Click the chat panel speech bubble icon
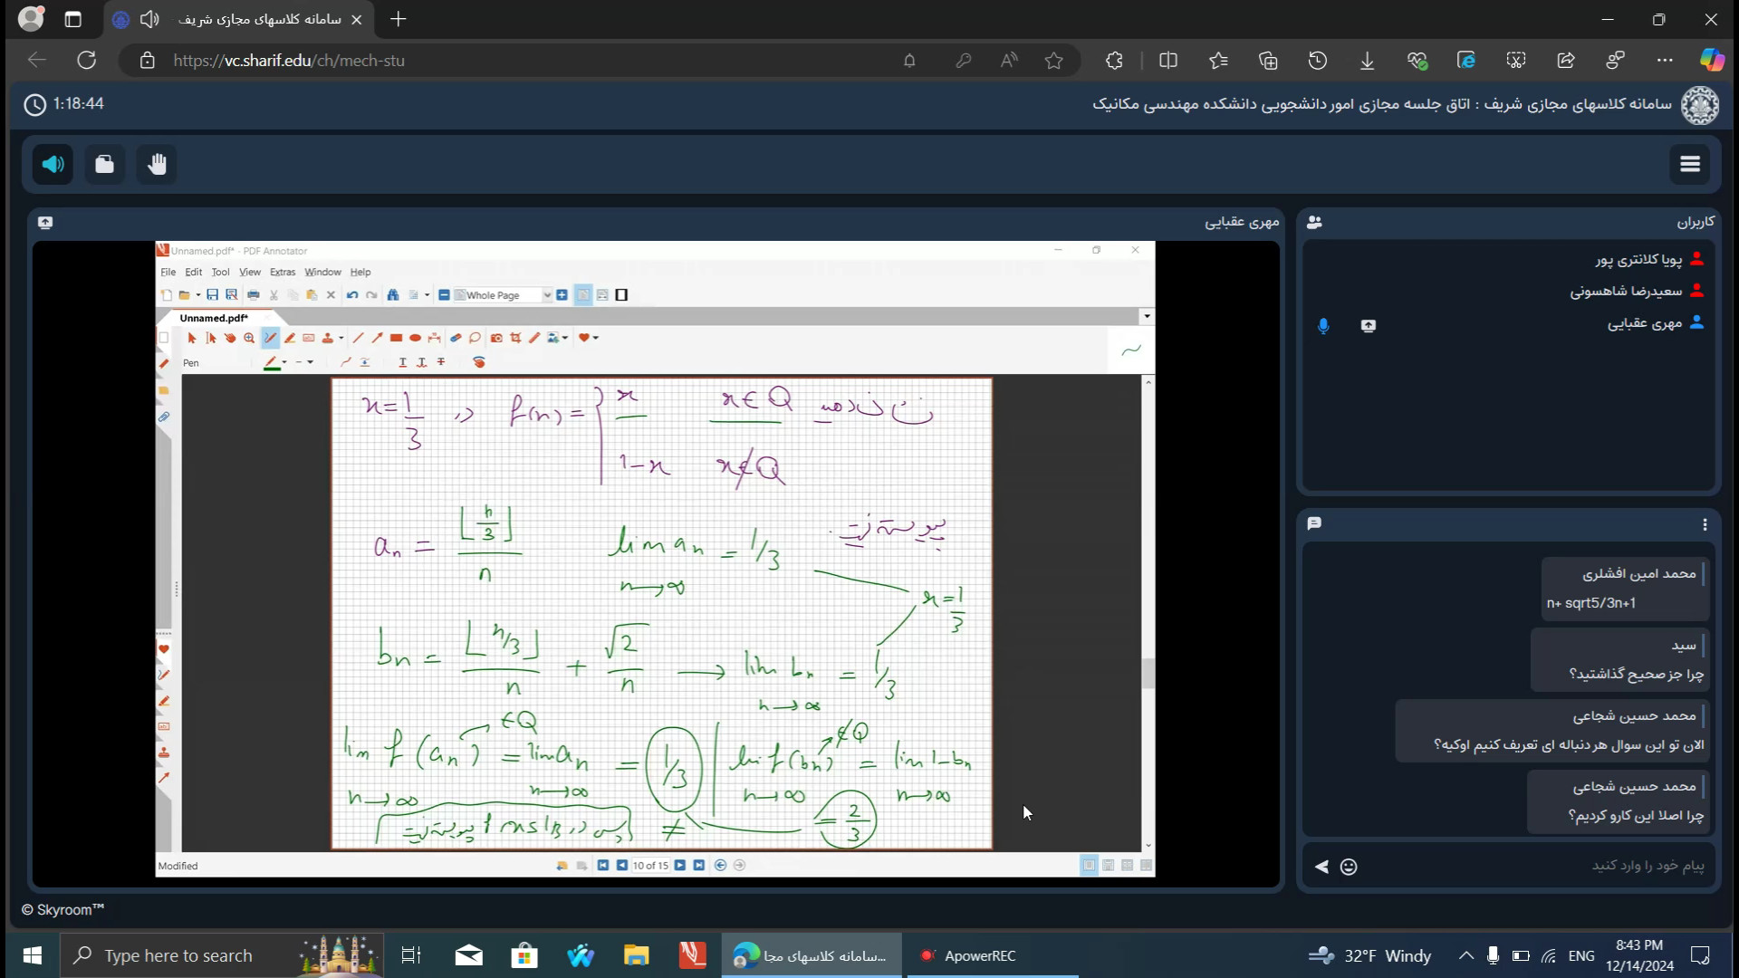 coord(1314,523)
